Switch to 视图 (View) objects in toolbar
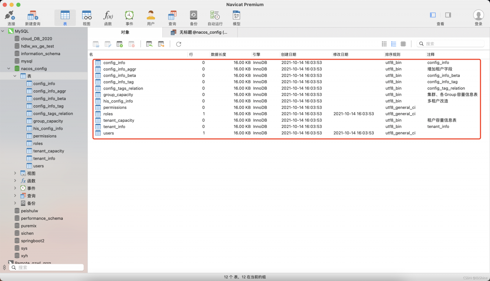The height and width of the screenshot is (281, 490). tap(87, 15)
